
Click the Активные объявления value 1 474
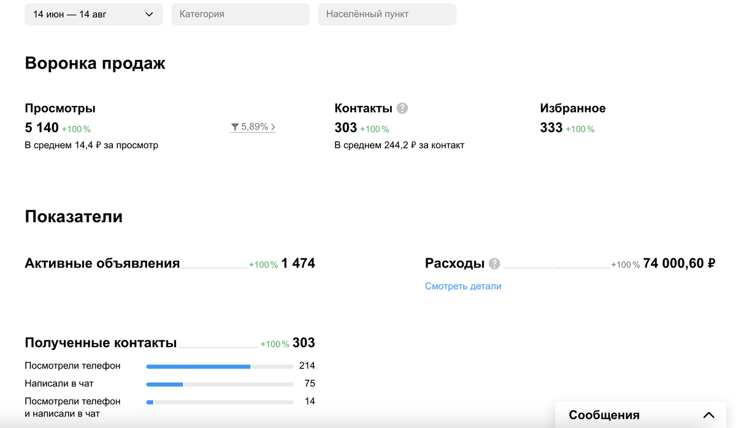(x=298, y=263)
